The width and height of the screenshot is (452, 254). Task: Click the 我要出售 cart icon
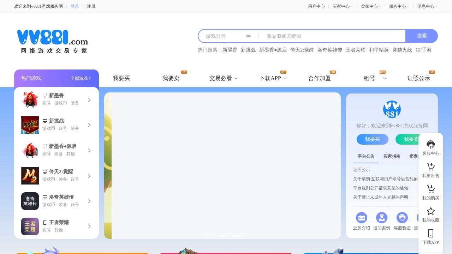[x=431, y=167]
